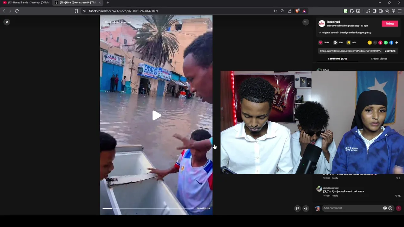404x227 pixels.
Task: Click the video URL text box
Action: tap(350, 51)
